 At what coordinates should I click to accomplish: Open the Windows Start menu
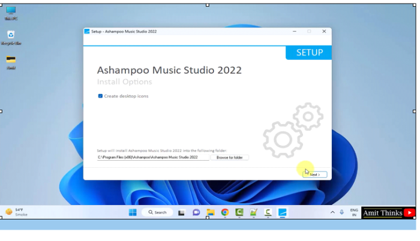[133, 212]
